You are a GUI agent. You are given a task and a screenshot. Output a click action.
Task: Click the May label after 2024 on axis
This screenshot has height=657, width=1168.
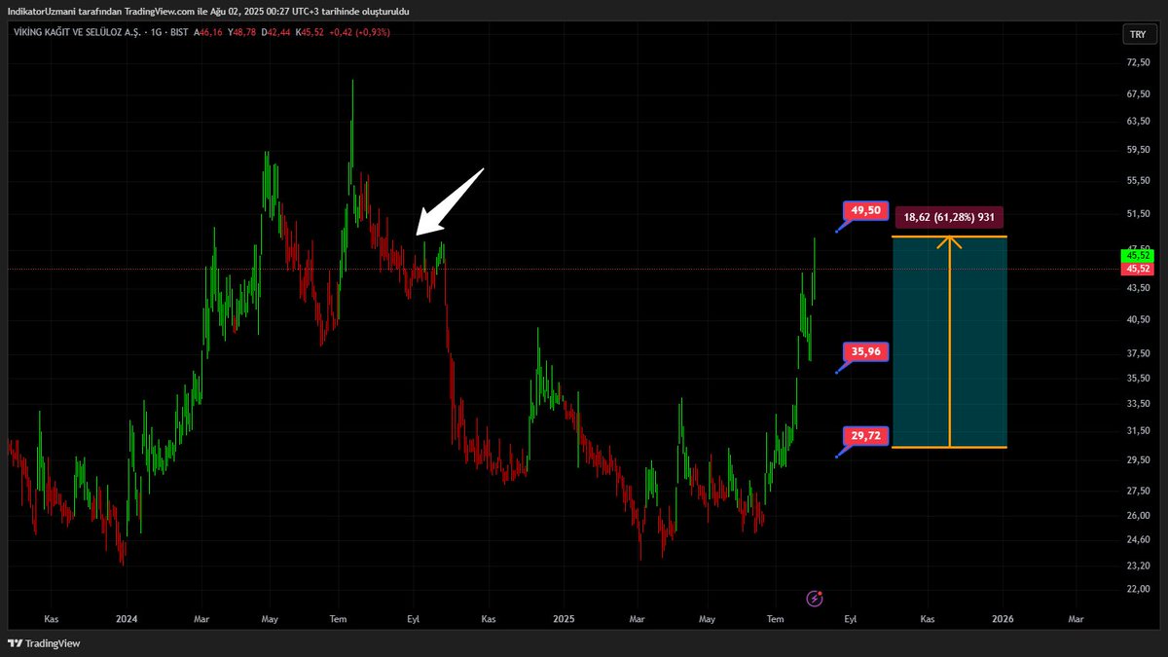click(x=271, y=618)
